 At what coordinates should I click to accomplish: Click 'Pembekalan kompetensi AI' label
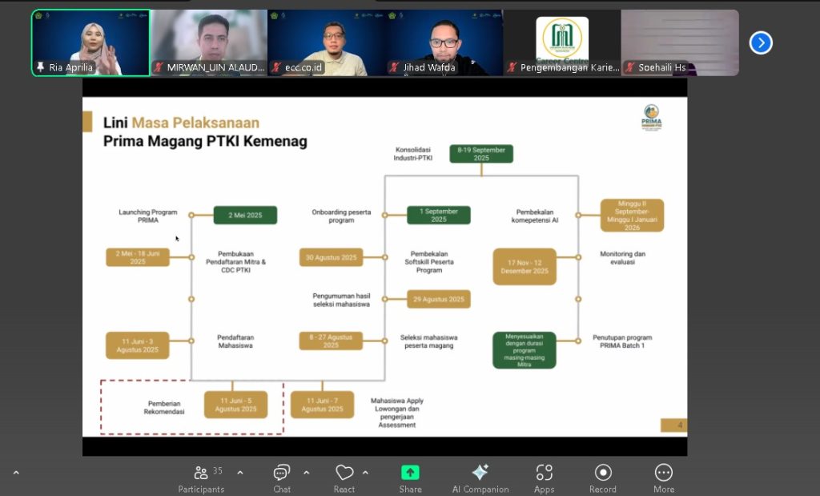(535, 216)
